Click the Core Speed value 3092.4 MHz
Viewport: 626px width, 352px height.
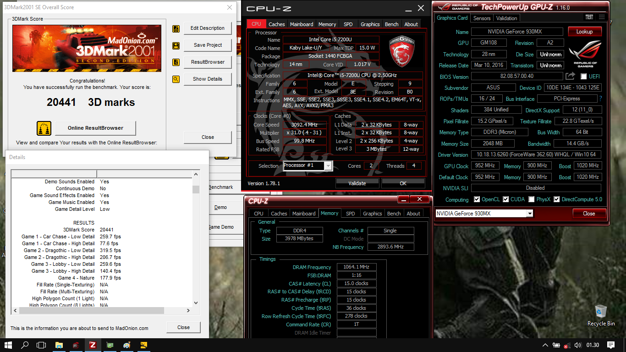pos(304,125)
